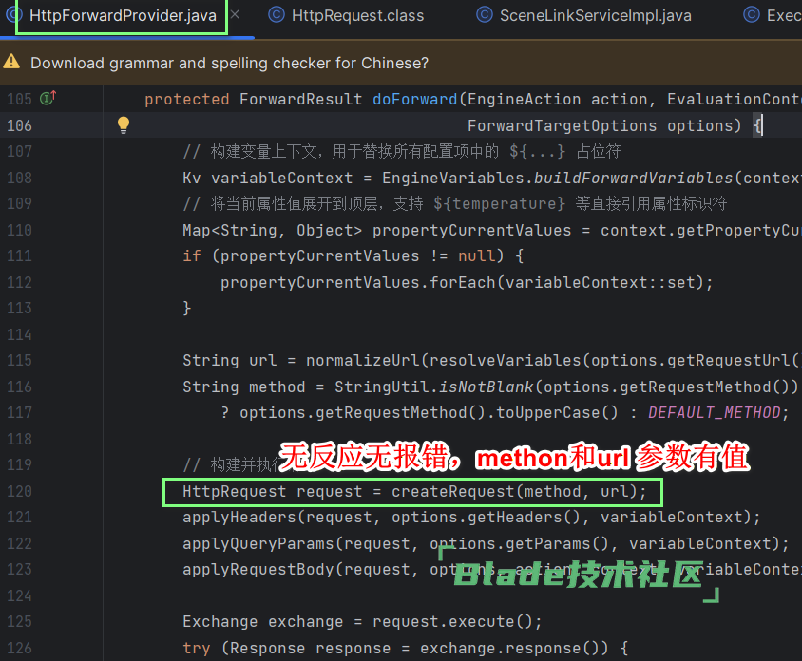Click the warning triangle in the notification banner
This screenshot has height=661, width=802.
coord(12,63)
